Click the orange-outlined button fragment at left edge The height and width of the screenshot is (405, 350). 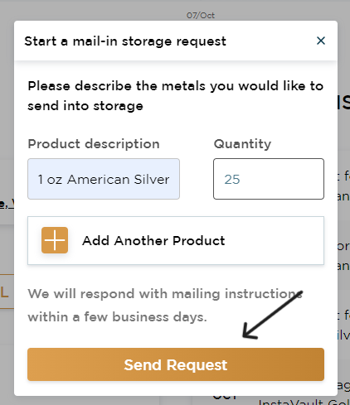[7, 292]
